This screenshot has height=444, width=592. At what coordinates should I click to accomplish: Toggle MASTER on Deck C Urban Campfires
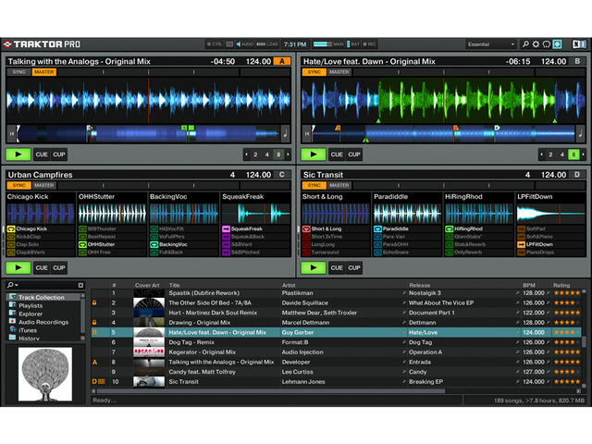point(44,185)
